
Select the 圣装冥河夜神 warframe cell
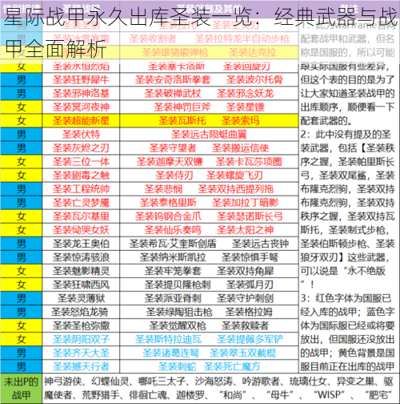[x=81, y=107]
